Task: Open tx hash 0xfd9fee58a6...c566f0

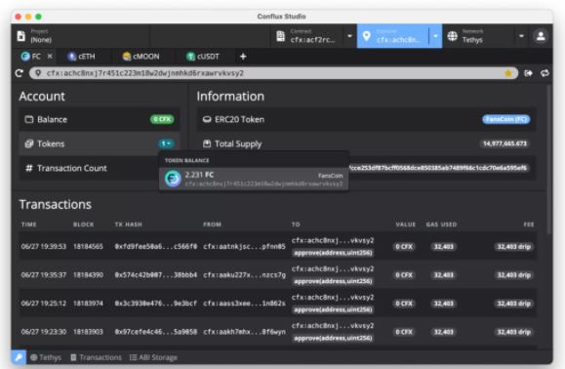Action: [x=156, y=246]
